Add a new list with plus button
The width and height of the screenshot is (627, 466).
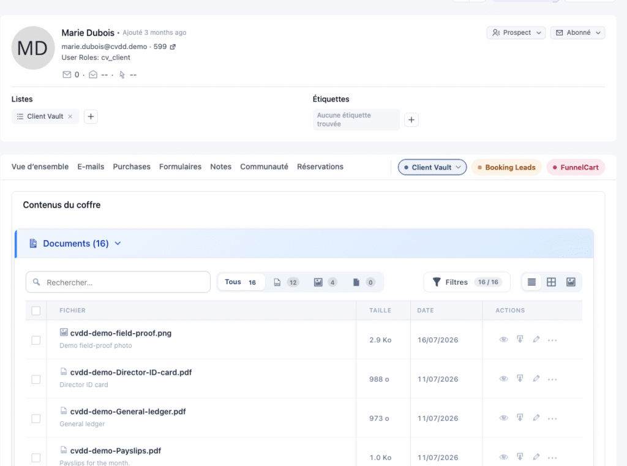point(91,116)
